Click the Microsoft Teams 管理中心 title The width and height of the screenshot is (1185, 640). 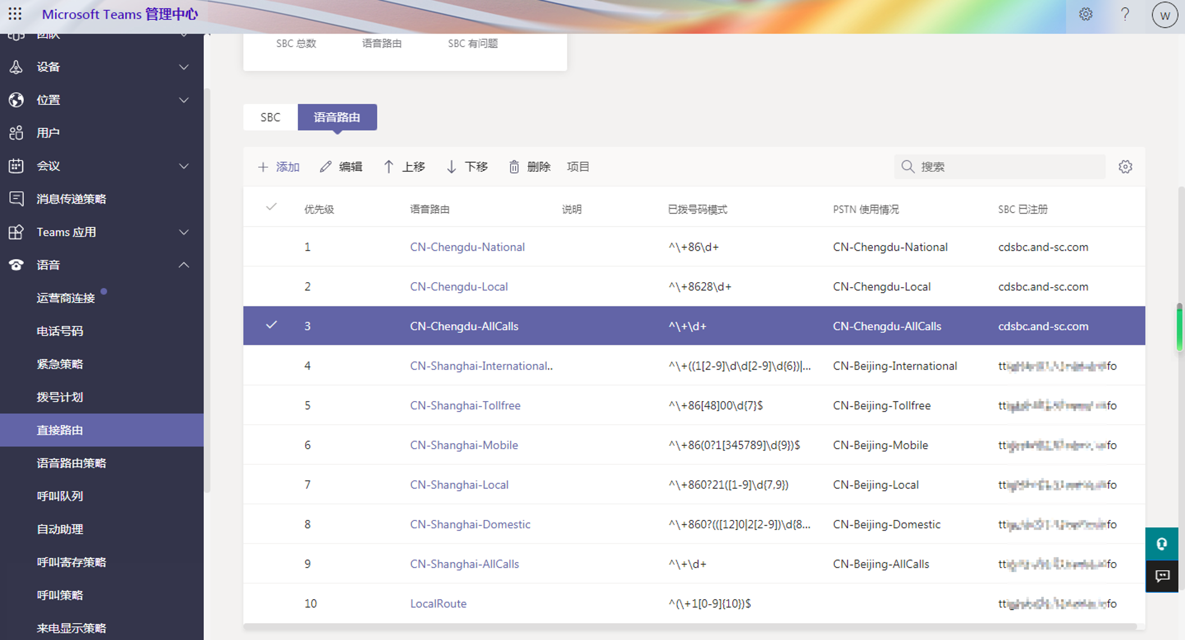[120, 15]
